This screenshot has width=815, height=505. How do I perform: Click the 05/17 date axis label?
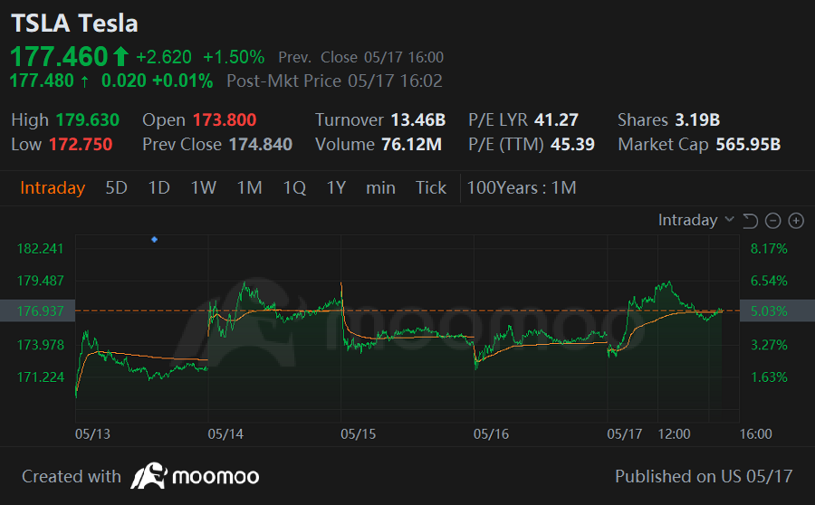coord(625,434)
